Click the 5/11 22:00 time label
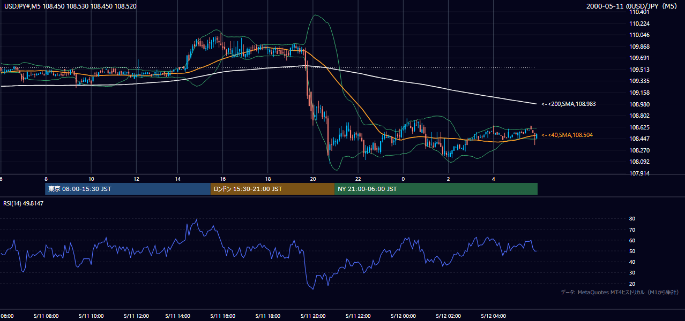The width and height of the screenshot is (685, 321). click(358, 316)
